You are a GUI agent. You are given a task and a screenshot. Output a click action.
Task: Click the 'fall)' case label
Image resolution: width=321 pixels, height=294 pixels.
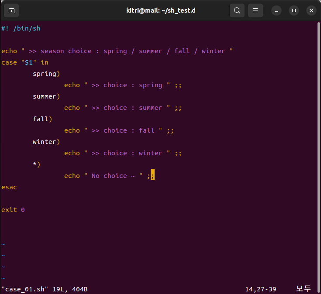42,119
